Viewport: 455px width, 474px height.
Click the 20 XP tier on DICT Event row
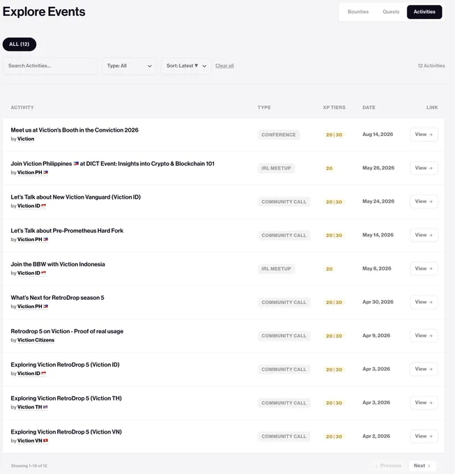(329, 169)
